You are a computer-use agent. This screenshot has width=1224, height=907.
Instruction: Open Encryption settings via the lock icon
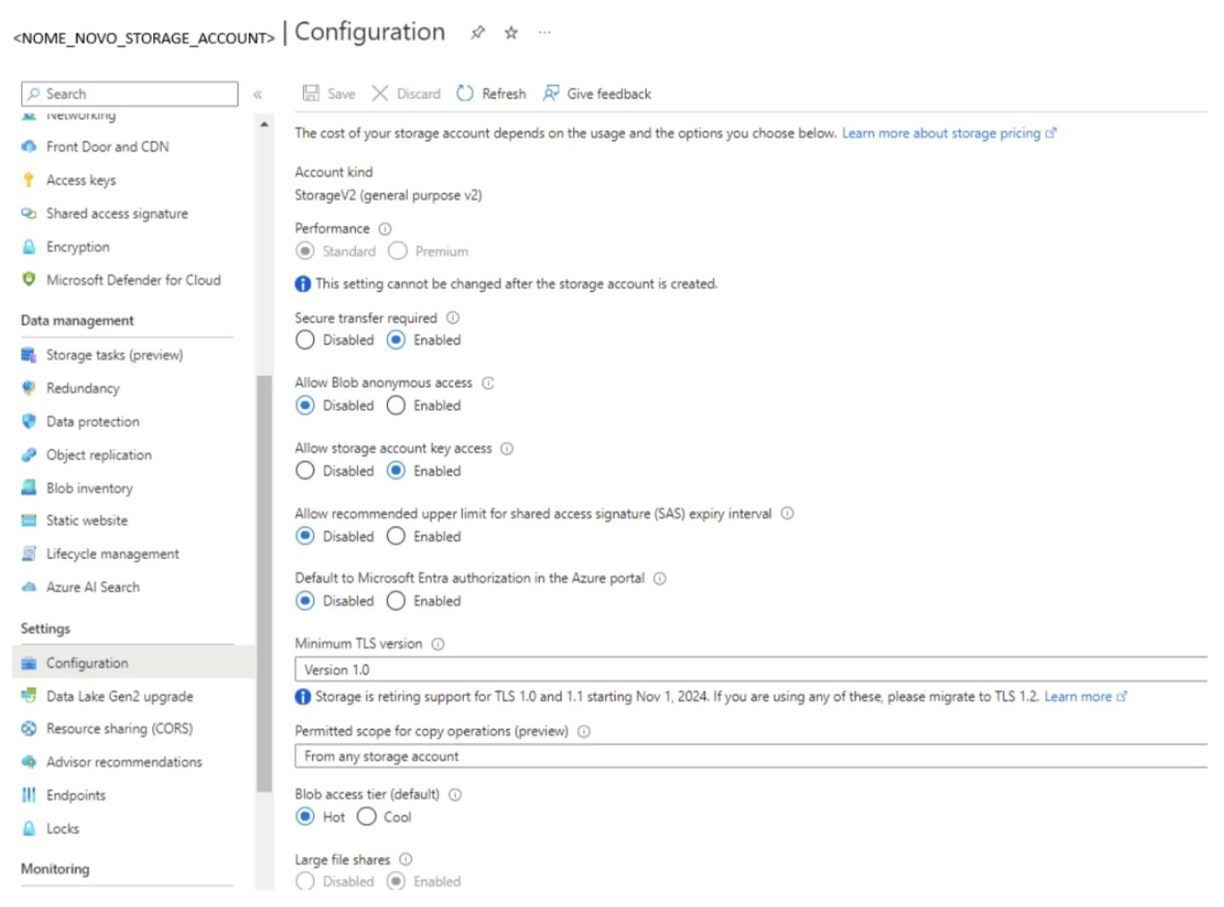[30, 247]
